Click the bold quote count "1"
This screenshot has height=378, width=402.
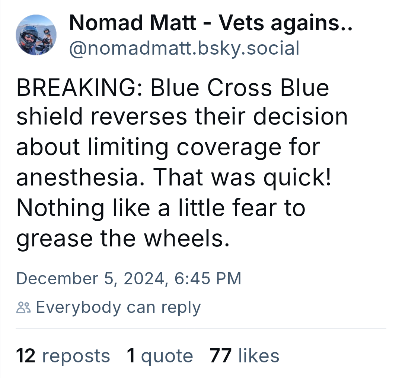(x=131, y=356)
